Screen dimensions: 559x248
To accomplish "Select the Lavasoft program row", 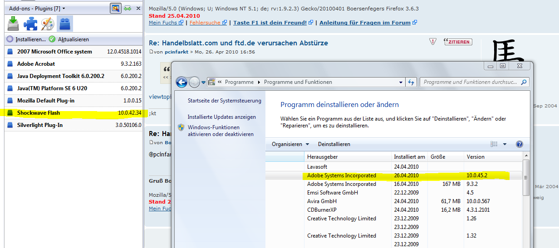I will (394, 167).
